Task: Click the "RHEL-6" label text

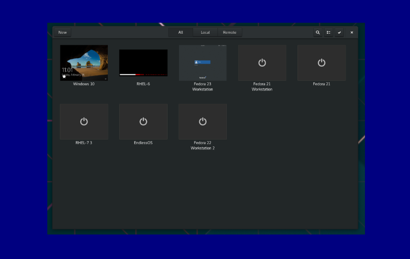Action: point(143,84)
